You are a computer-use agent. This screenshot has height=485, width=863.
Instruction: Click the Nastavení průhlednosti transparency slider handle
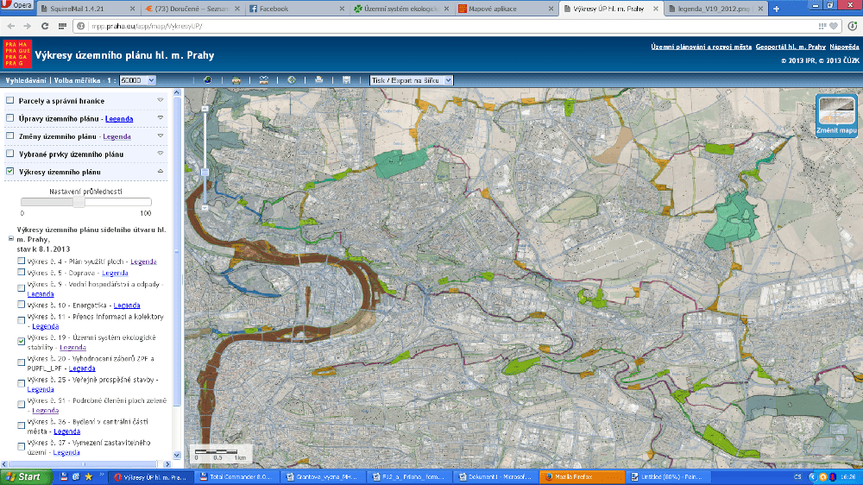click(x=79, y=201)
